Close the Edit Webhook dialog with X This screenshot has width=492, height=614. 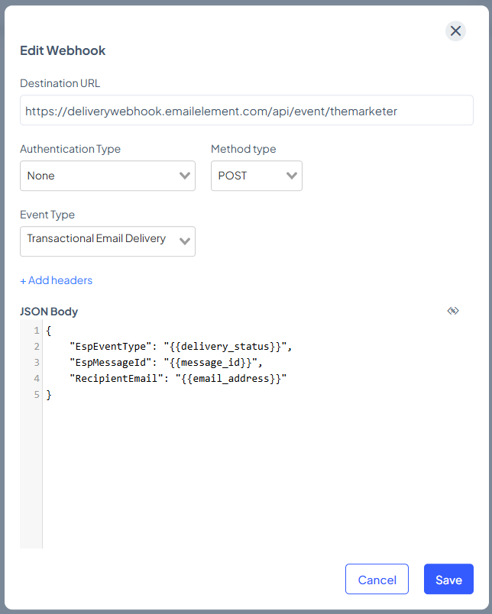tap(455, 31)
